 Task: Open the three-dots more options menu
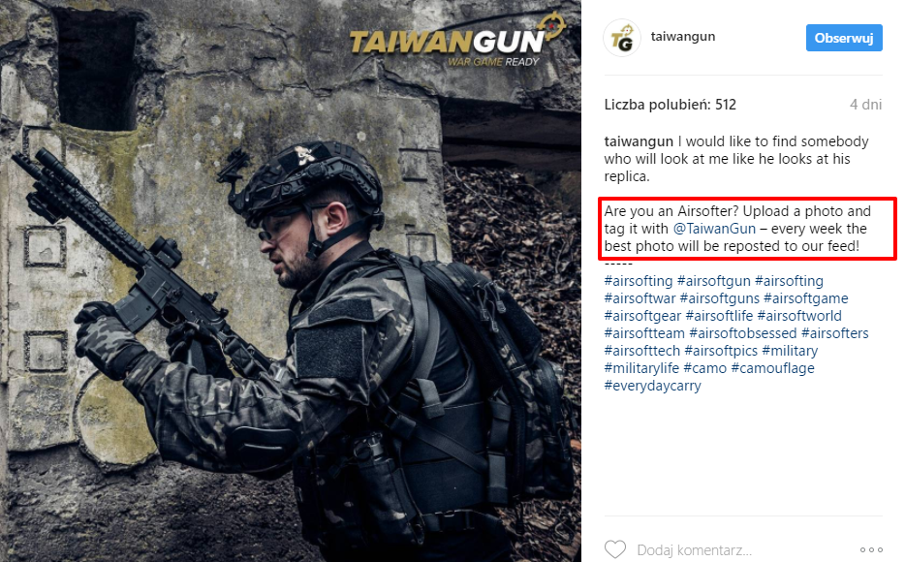point(871,549)
